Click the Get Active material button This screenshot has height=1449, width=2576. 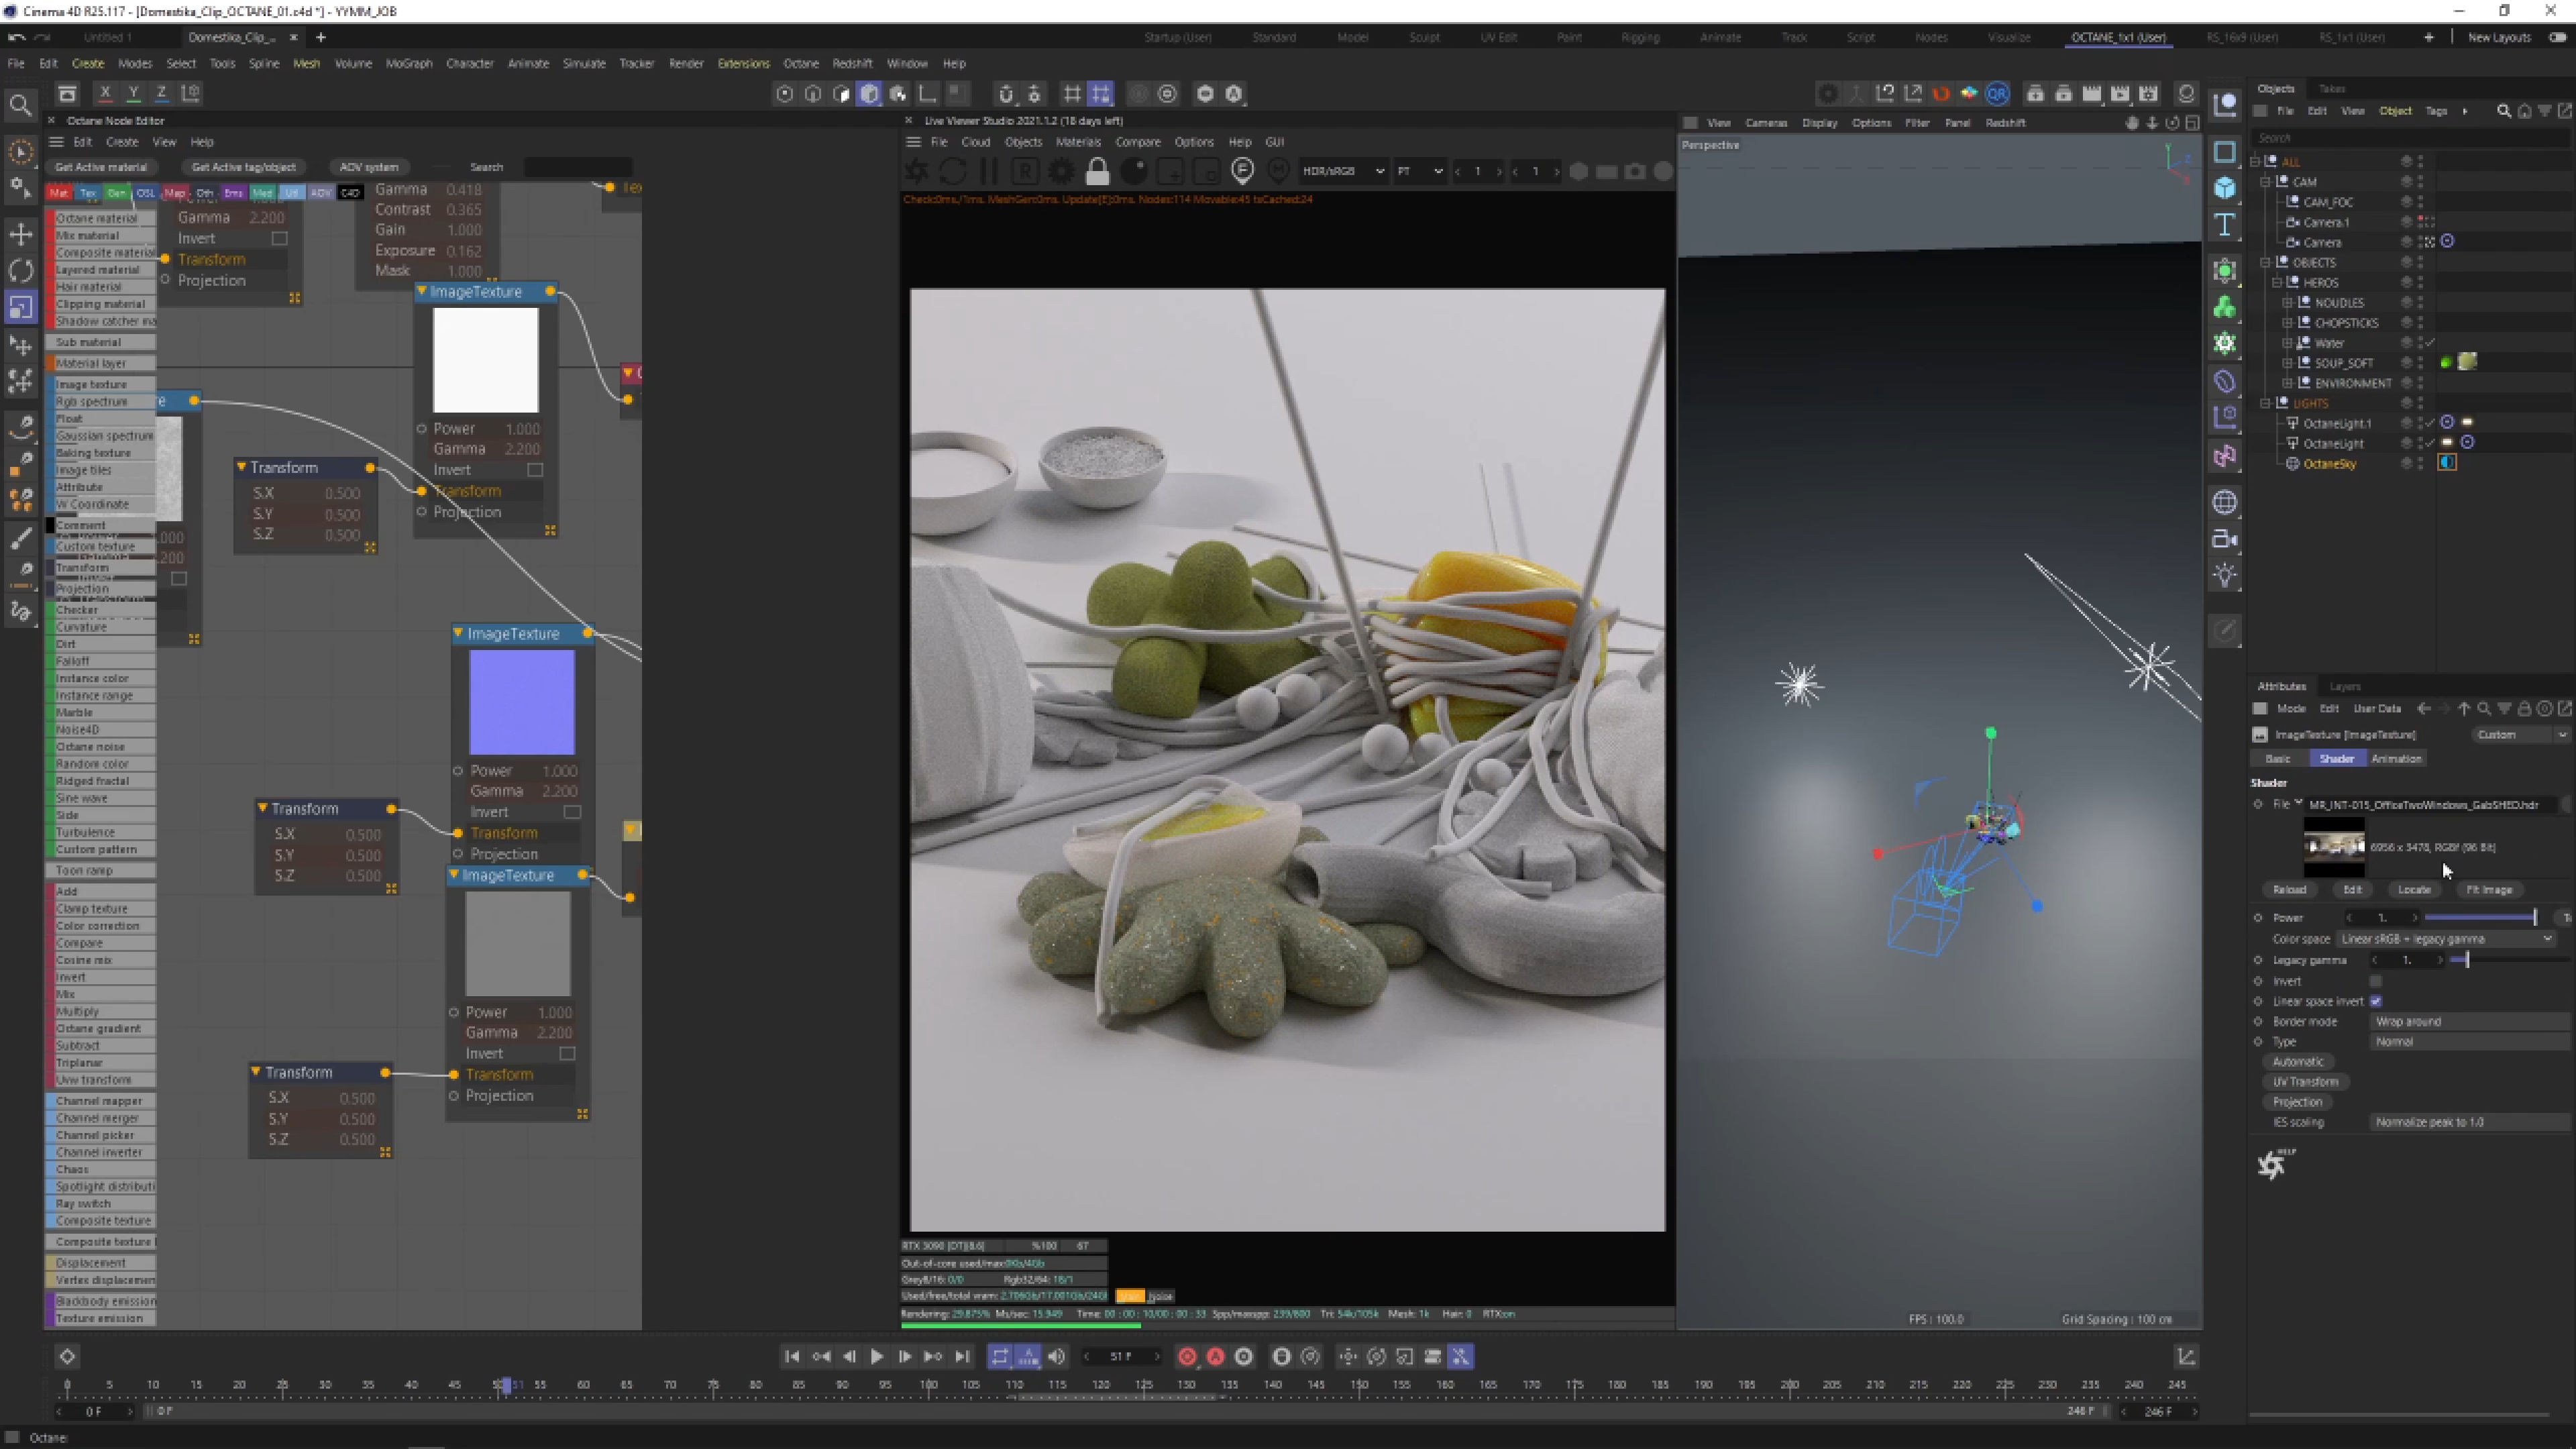point(101,167)
